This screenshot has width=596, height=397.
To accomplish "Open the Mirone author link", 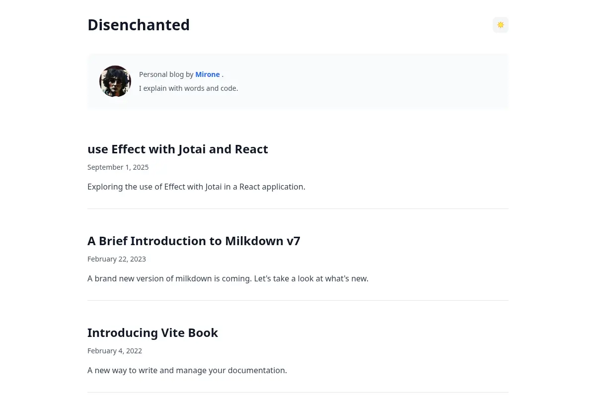I will 208,74.
